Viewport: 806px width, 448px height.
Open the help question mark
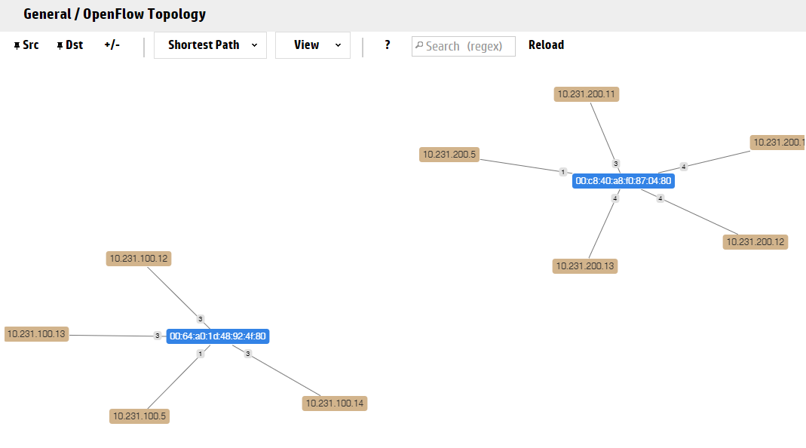coord(387,45)
